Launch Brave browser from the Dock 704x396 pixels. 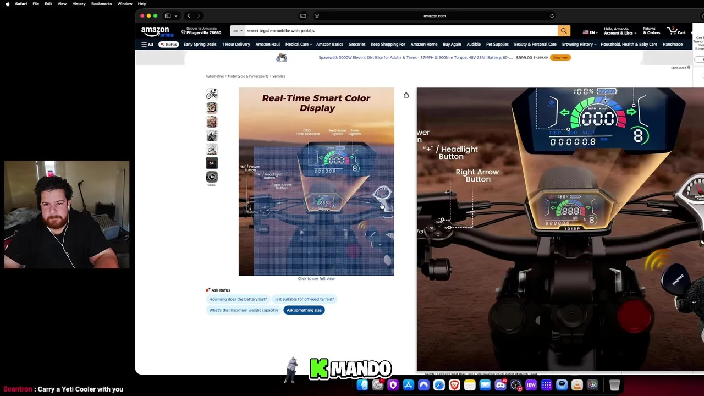[454, 385]
